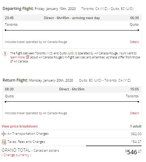Click the Departing Flight heading
146x162 pixels.
tap(18, 8)
